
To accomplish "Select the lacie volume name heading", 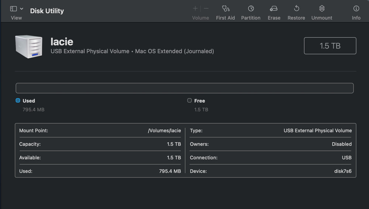I will click(62, 42).
